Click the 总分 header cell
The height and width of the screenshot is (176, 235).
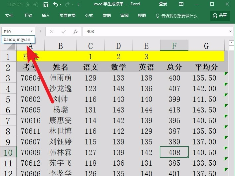coord(174,67)
